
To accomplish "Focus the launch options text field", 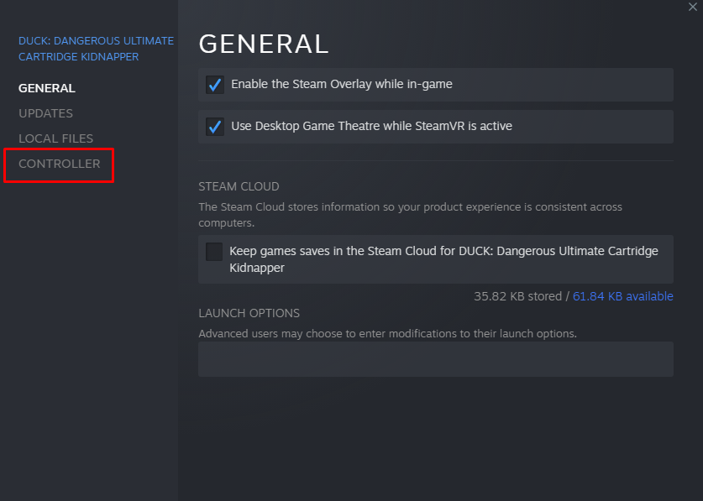I will click(x=435, y=359).
